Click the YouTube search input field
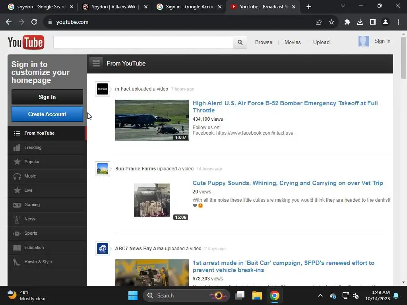Image resolution: width=407 pixels, height=305 pixels. tap(143, 42)
